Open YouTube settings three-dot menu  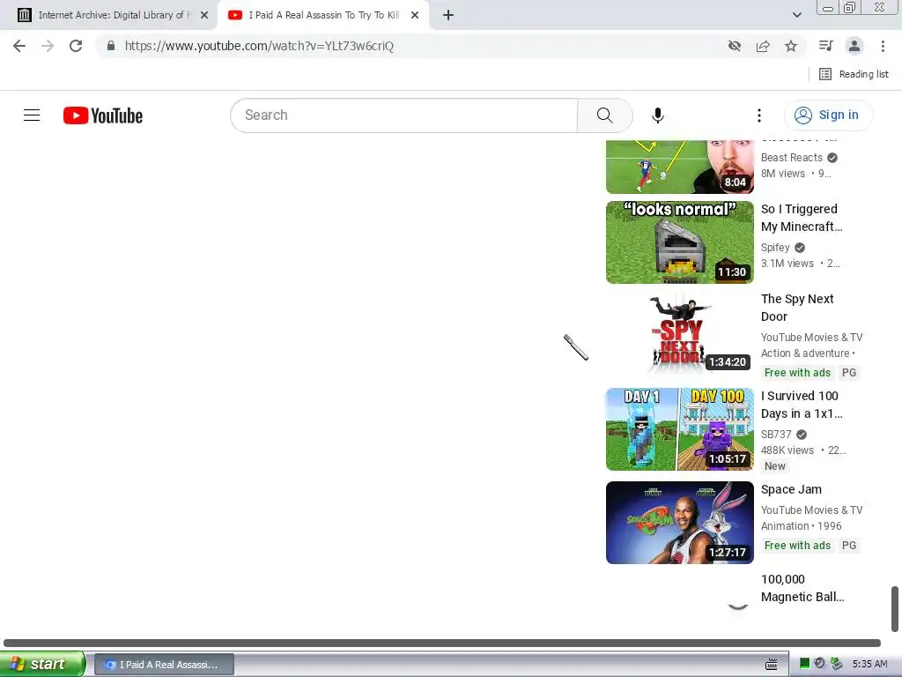coord(758,115)
